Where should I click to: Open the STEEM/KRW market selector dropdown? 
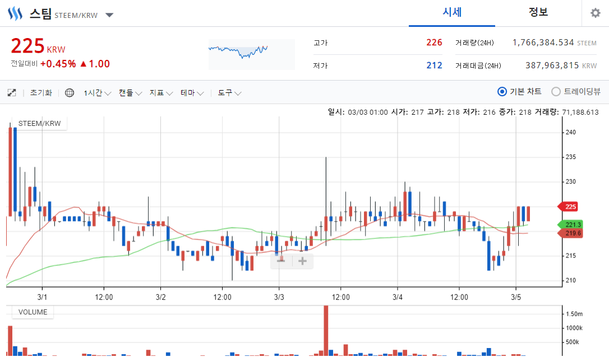pyautogui.click(x=109, y=15)
